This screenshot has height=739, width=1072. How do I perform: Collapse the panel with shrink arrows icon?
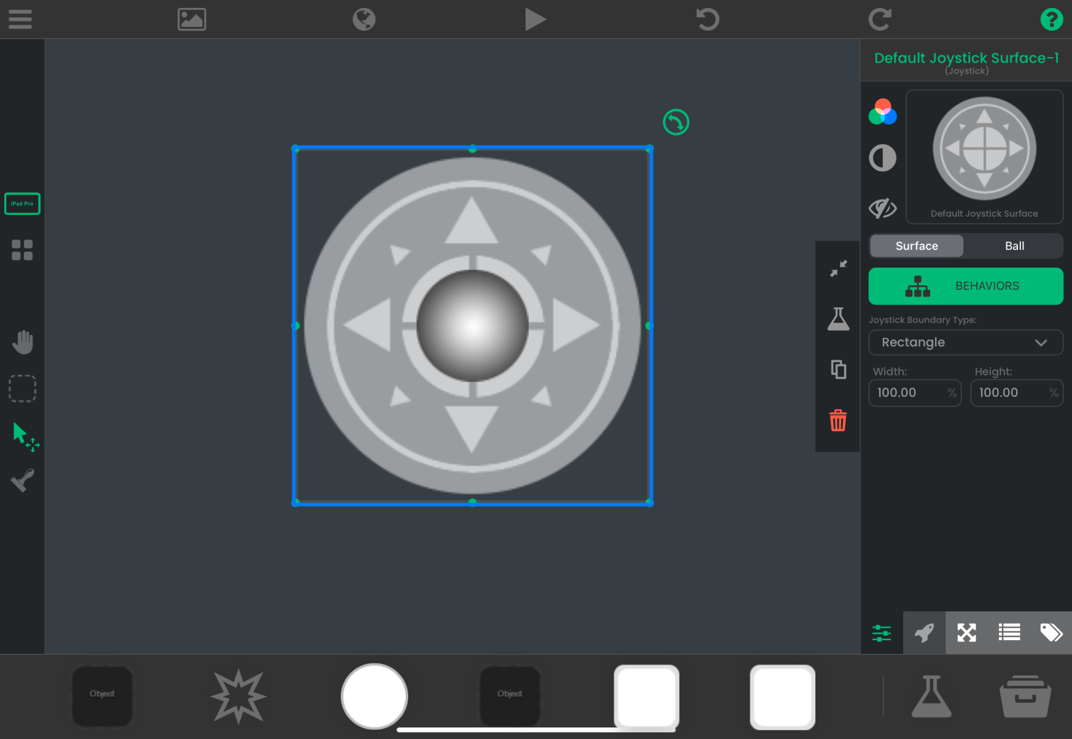coord(838,269)
